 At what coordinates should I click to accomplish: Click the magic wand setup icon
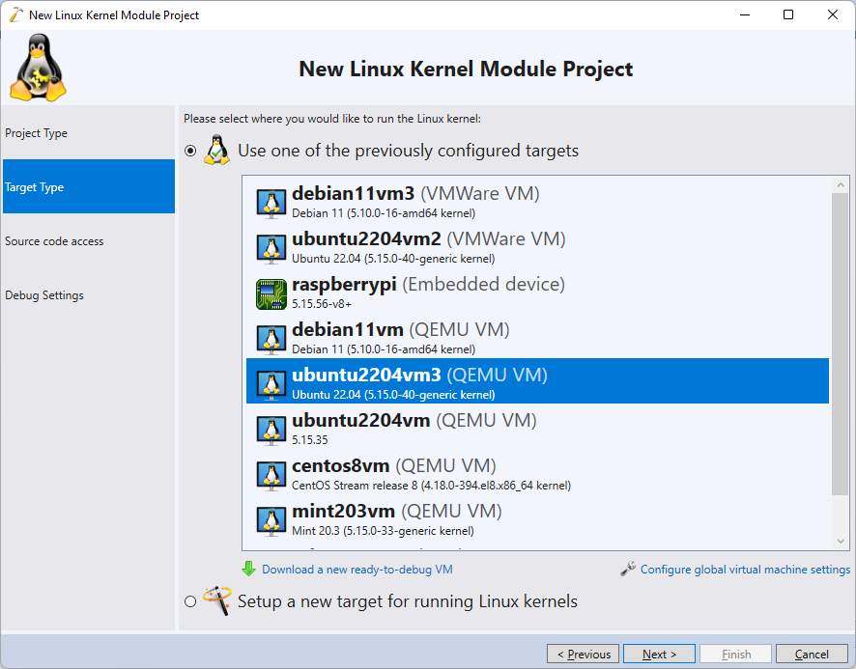[x=217, y=600]
